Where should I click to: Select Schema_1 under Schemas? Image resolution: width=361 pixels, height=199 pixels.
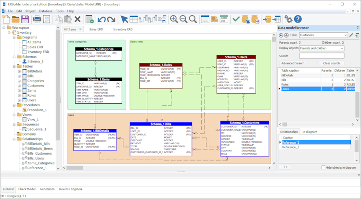point(35,62)
